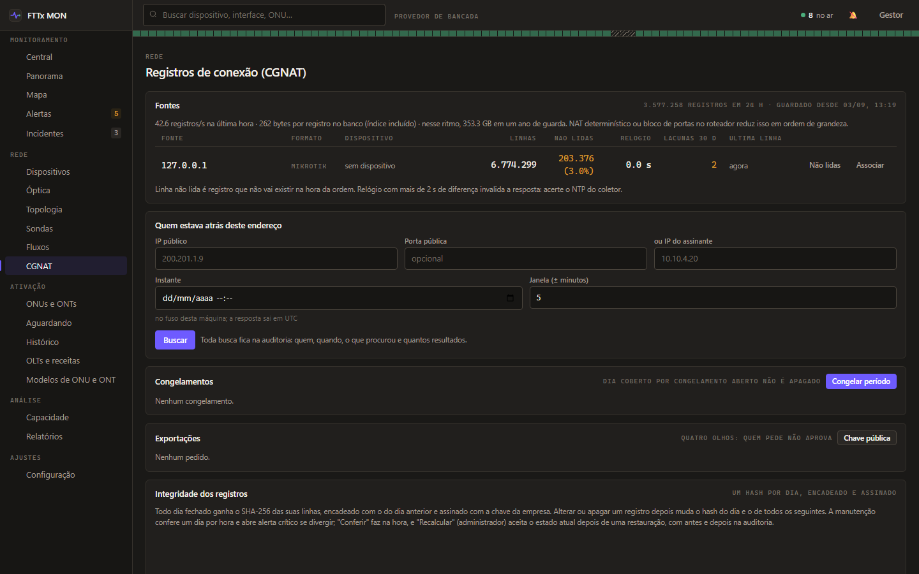Select the CGNAT sidebar item
The image size is (919, 574).
[66, 266]
